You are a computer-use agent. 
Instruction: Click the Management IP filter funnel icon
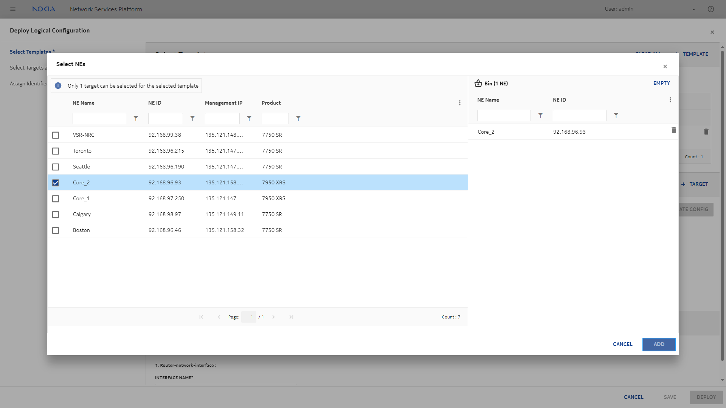[249, 119]
